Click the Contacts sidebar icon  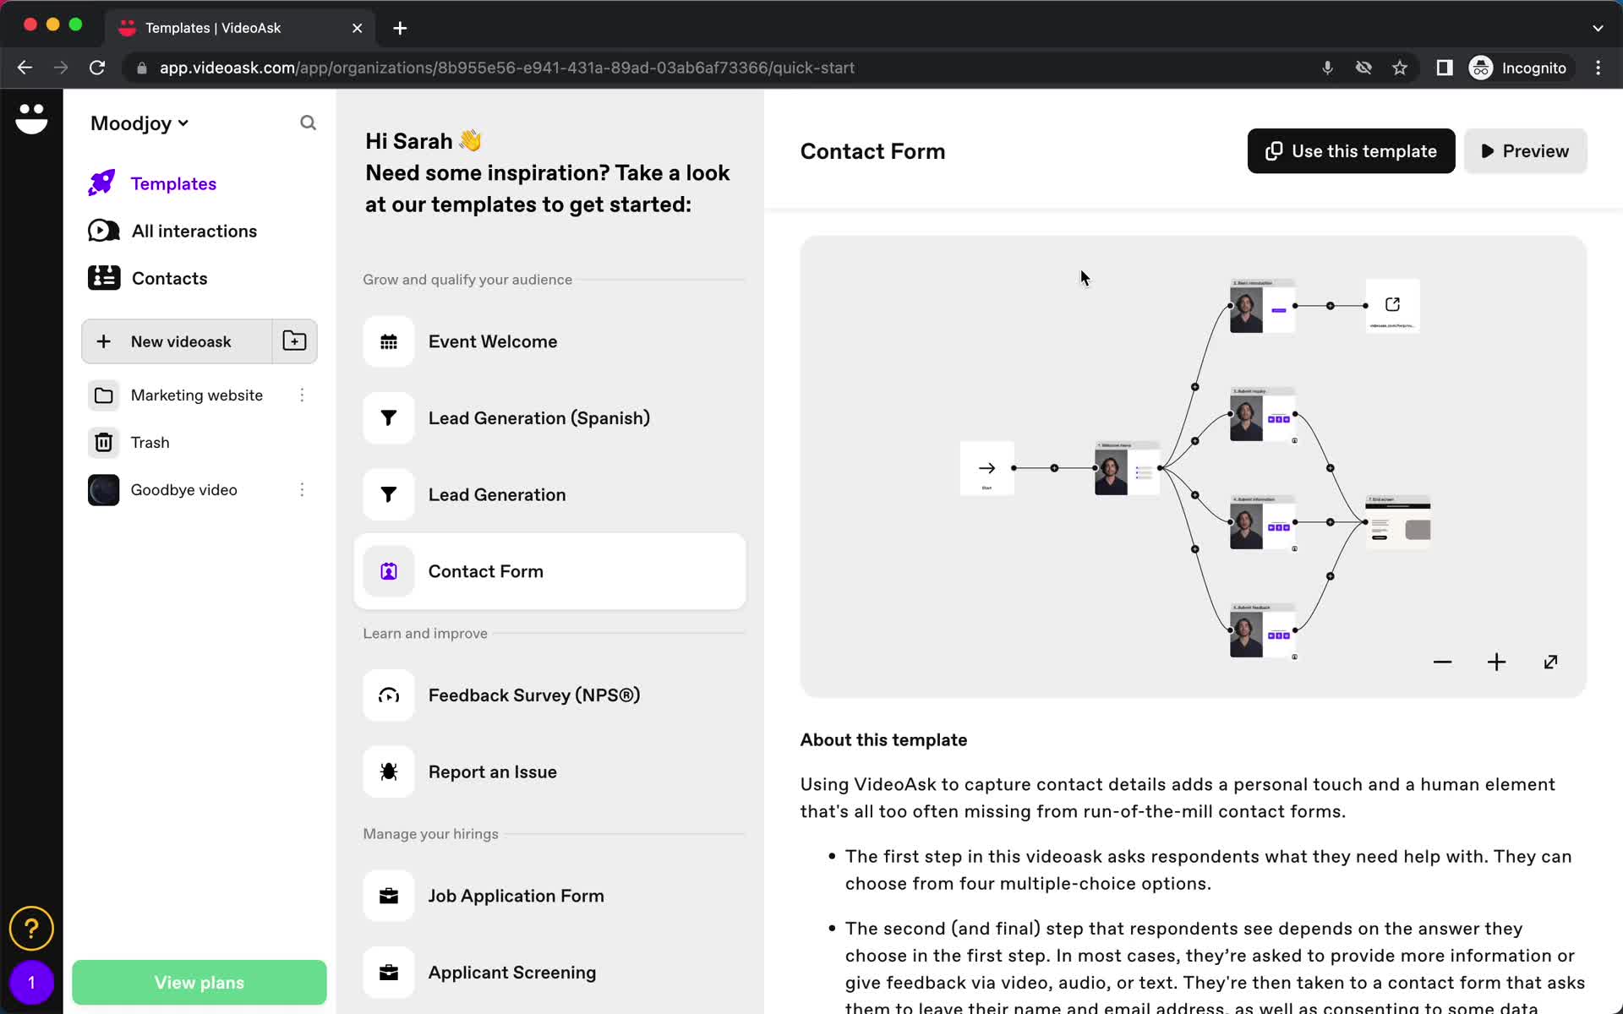click(103, 278)
